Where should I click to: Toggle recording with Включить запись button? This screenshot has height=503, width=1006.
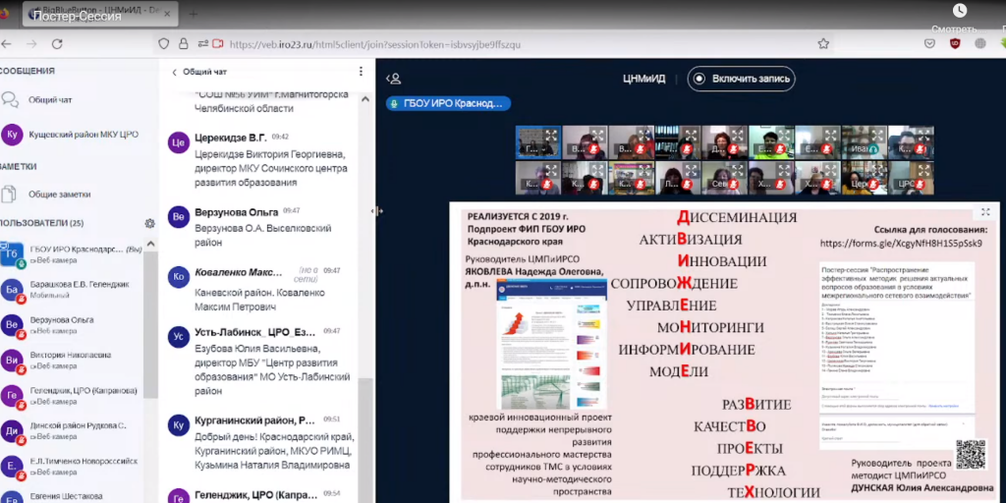point(741,79)
